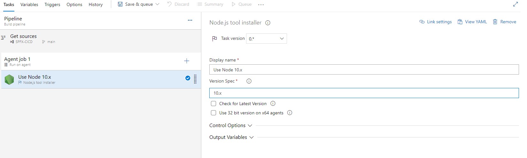Viewport: 527px width, 158px height.
Task: Click the drag handle on Use Node task
Action: 195,79
